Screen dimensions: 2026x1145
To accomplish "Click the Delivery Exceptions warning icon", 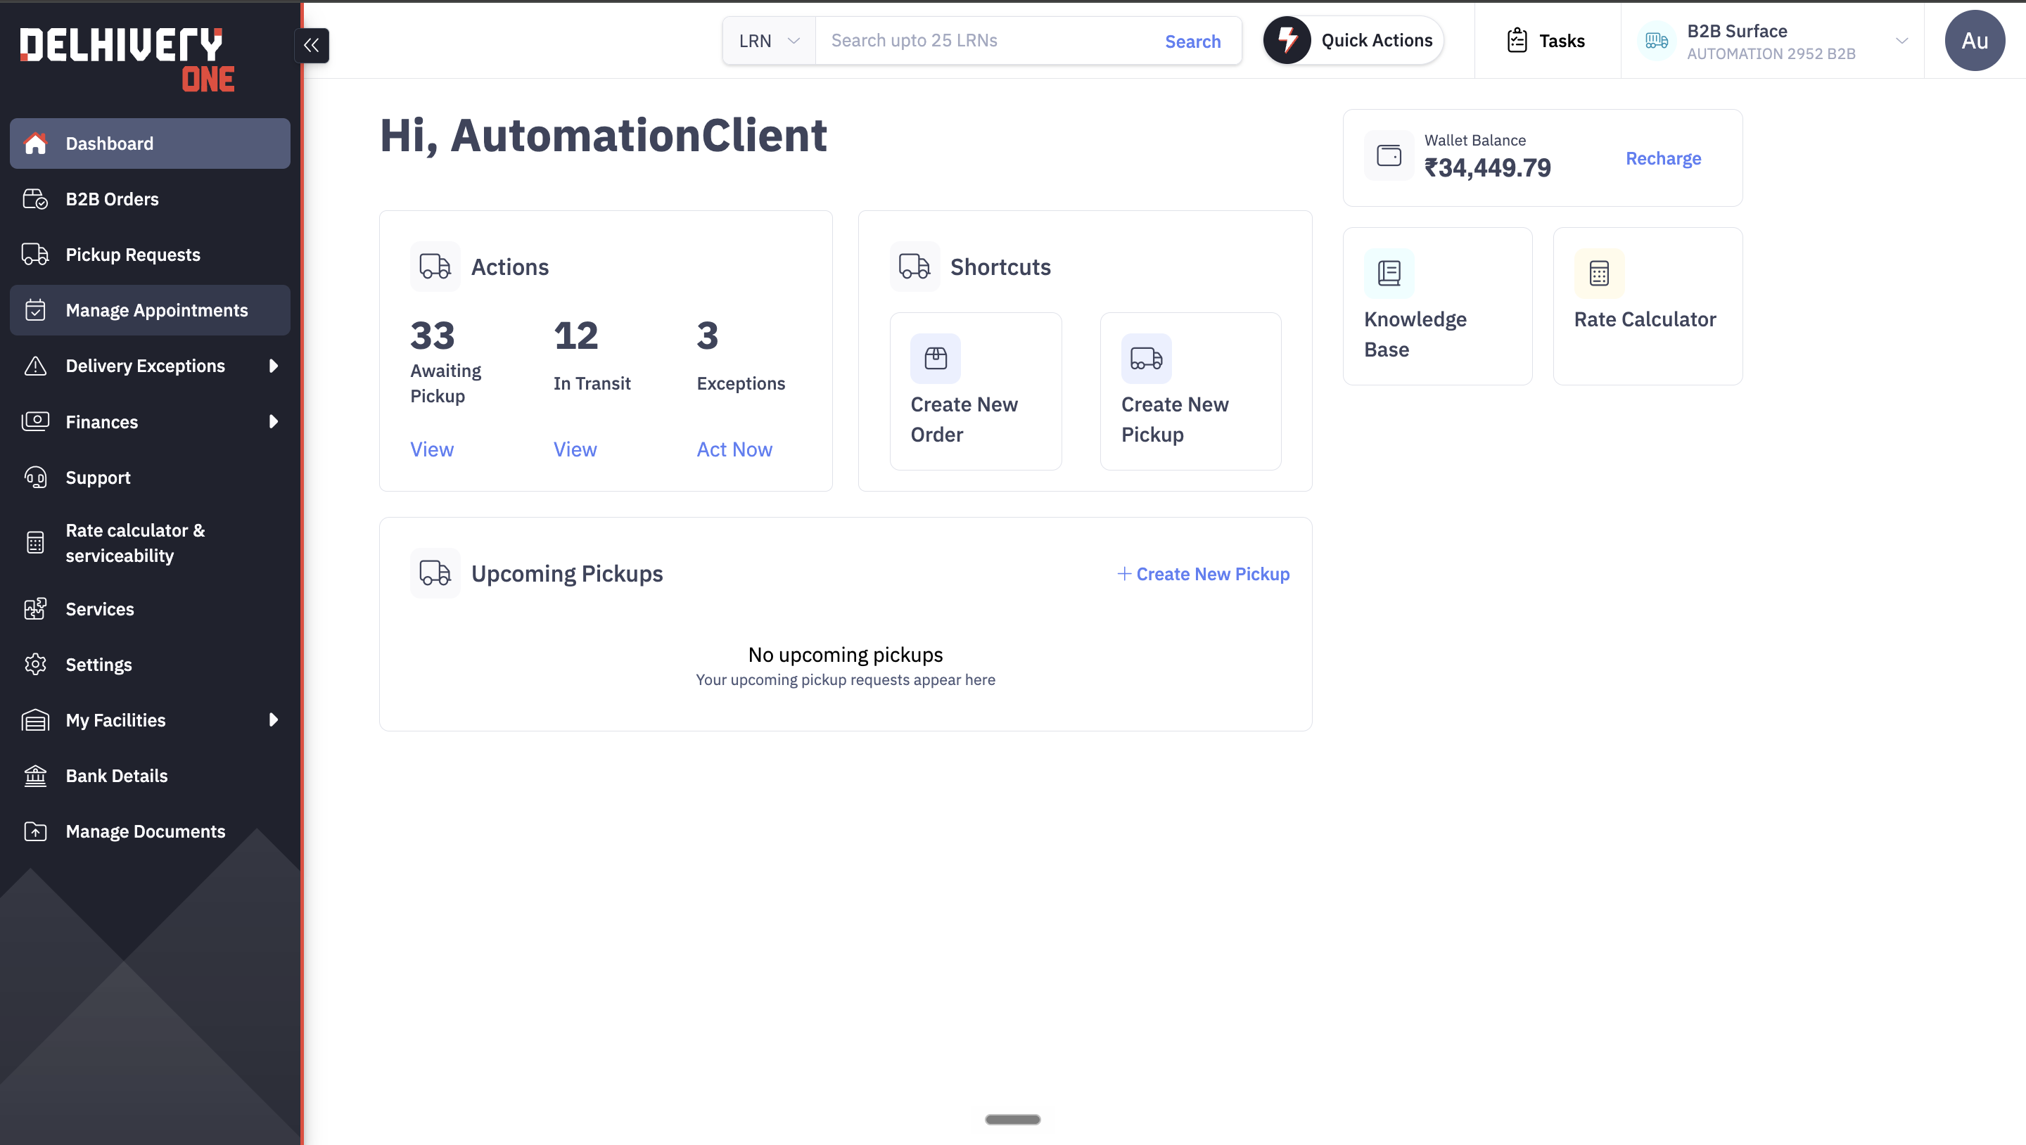I will (35, 366).
